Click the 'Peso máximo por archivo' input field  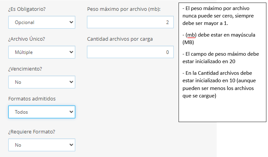(130, 22)
